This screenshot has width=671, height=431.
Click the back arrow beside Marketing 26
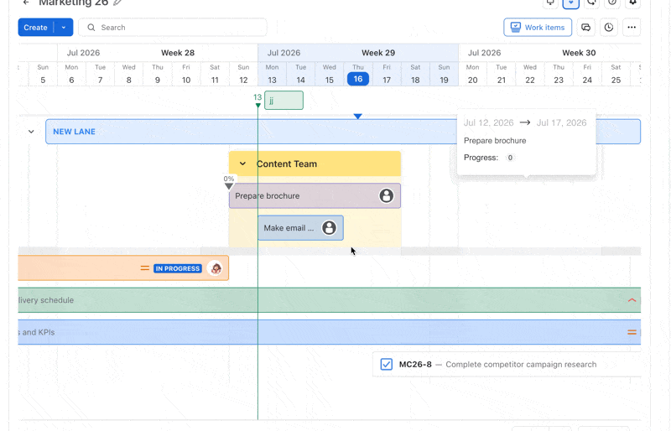coord(27,3)
